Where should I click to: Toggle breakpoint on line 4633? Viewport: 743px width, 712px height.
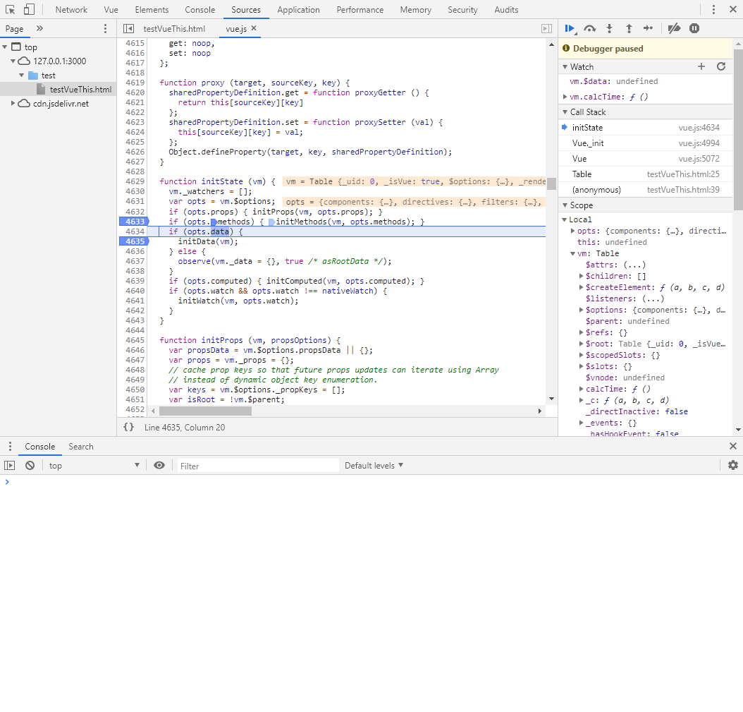[x=135, y=222]
